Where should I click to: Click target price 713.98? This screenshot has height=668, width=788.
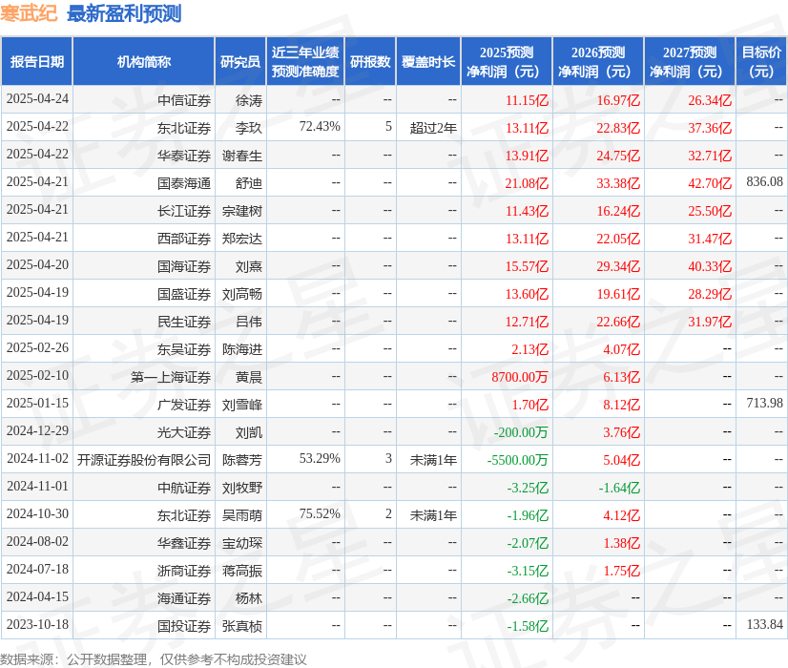pos(764,403)
